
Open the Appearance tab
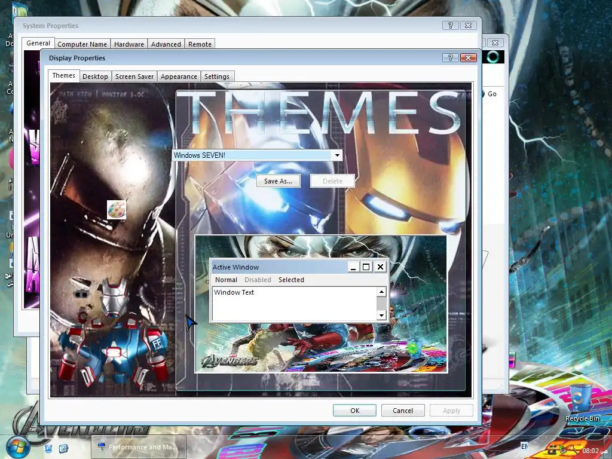click(x=179, y=76)
